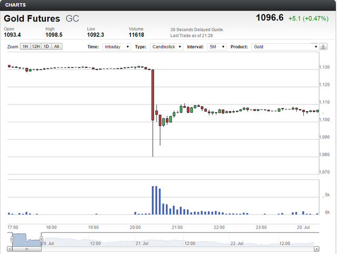This screenshot has height=254, width=337.
Task: Click the 17:00 time axis label
Action: (13, 227)
